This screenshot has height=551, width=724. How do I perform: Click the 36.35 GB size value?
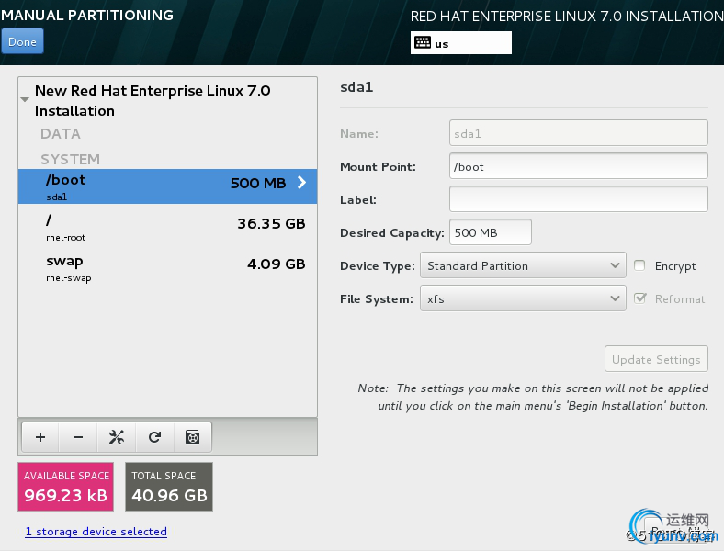272,223
